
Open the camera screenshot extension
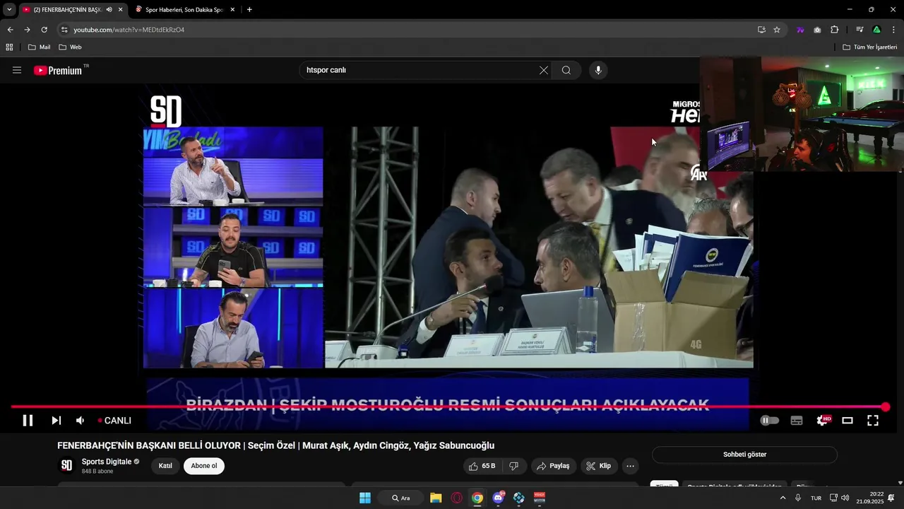click(817, 30)
